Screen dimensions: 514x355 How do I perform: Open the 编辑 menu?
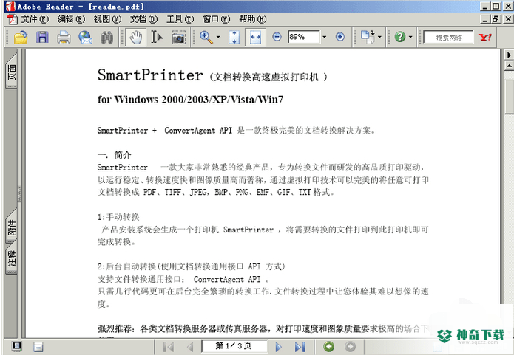[71, 19]
